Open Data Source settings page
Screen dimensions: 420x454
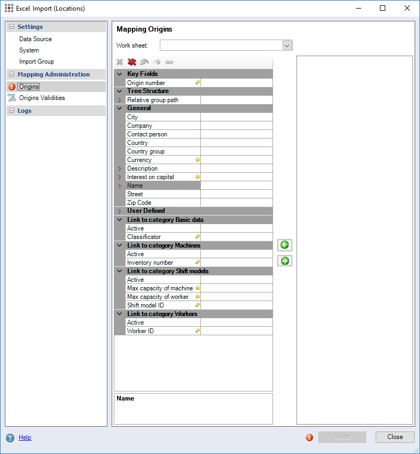click(x=35, y=39)
